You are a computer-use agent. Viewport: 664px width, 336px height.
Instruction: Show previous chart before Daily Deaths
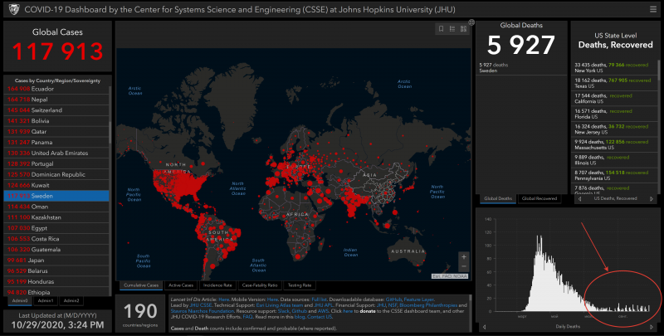[485, 327]
